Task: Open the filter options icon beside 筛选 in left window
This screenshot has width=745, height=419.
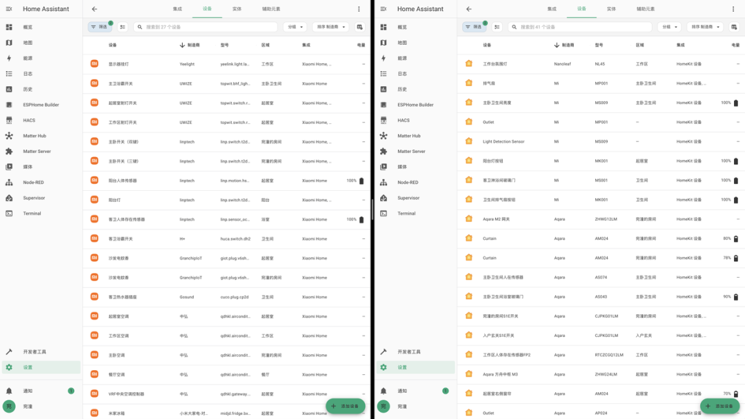Action: (123, 27)
